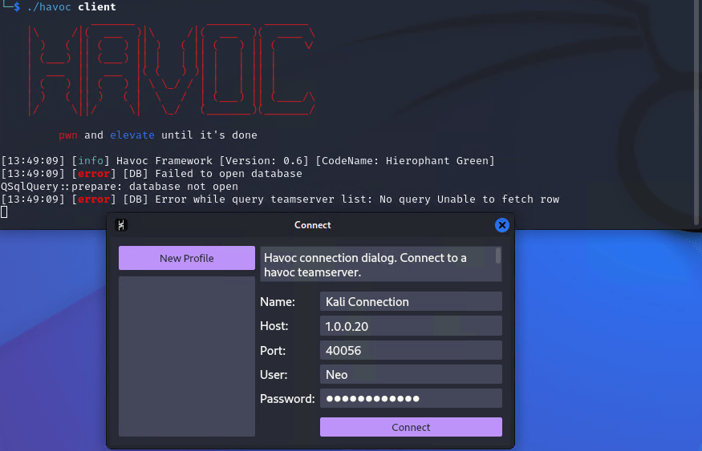Click the Havoc Framework version info line
This screenshot has height=451, width=702.
tap(248, 161)
